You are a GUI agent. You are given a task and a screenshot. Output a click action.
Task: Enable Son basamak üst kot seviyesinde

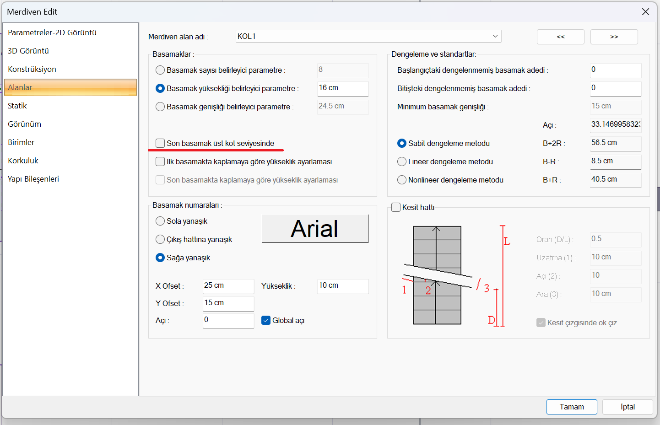click(x=160, y=143)
